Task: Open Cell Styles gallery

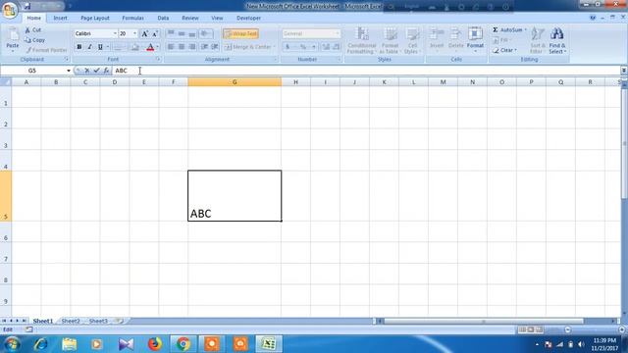Action: [411, 40]
